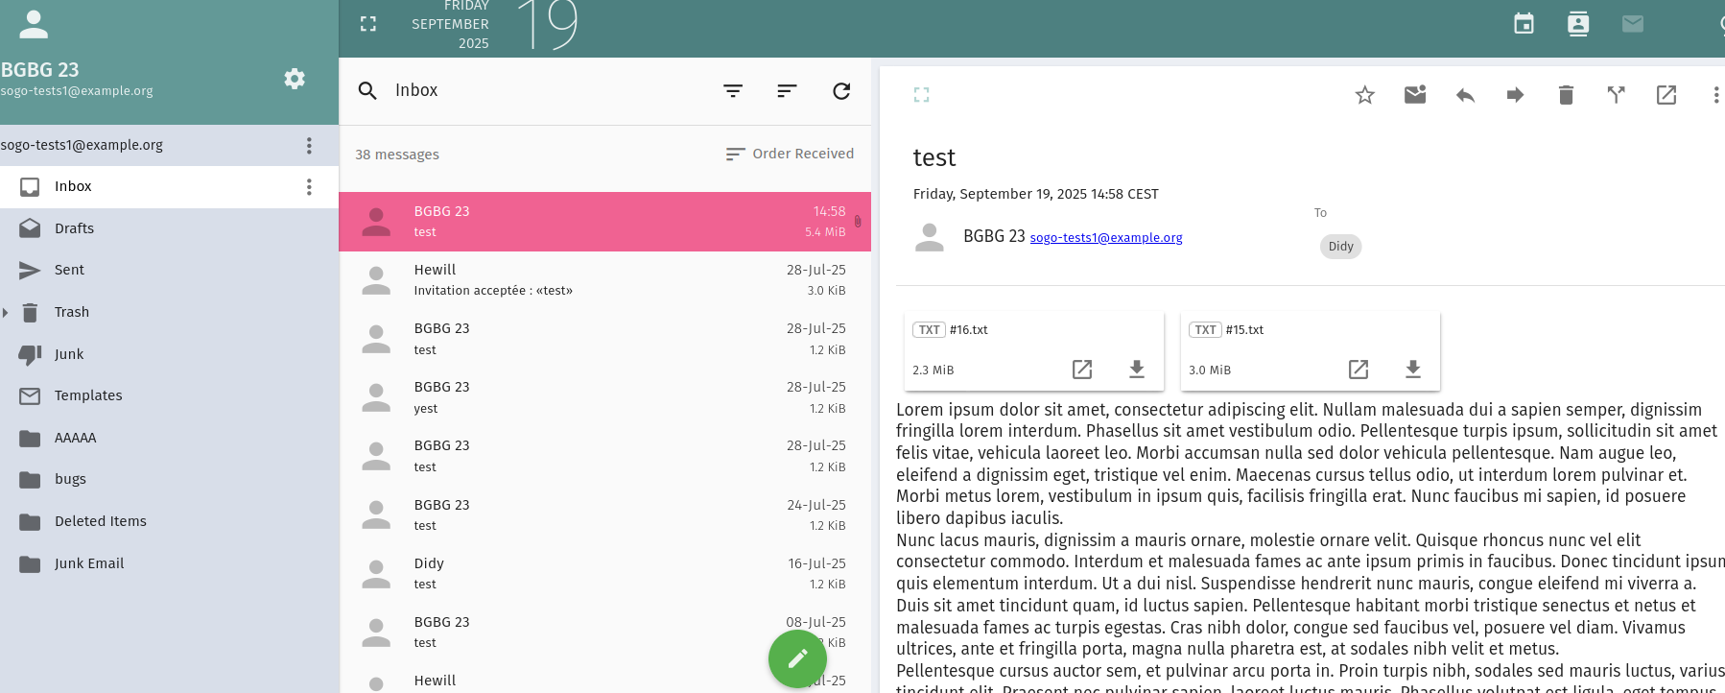Open the Inbox folder options menu
The height and width of the screenshot is (693, 1725).
tap(309, 187)
